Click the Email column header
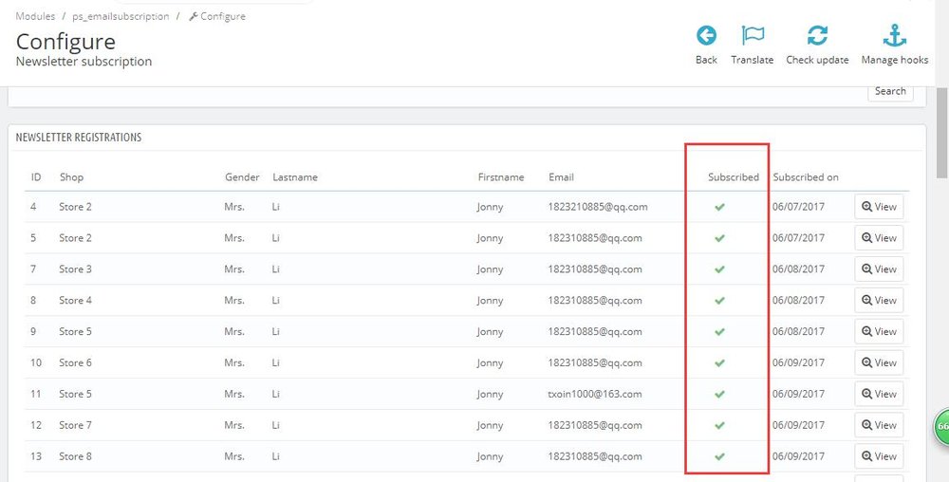This screenshot has width=949, height=482. click(561, 177)
